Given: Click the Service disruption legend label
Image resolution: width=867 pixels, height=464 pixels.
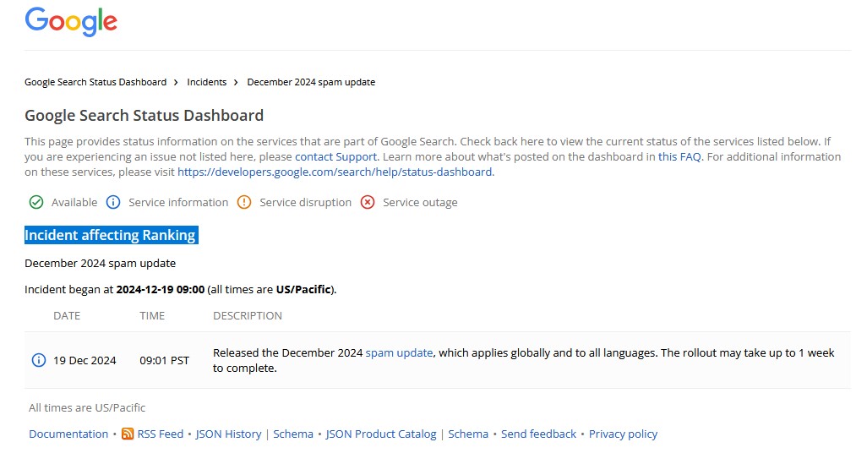Looking at the screenshot, I should coord(305,202).
